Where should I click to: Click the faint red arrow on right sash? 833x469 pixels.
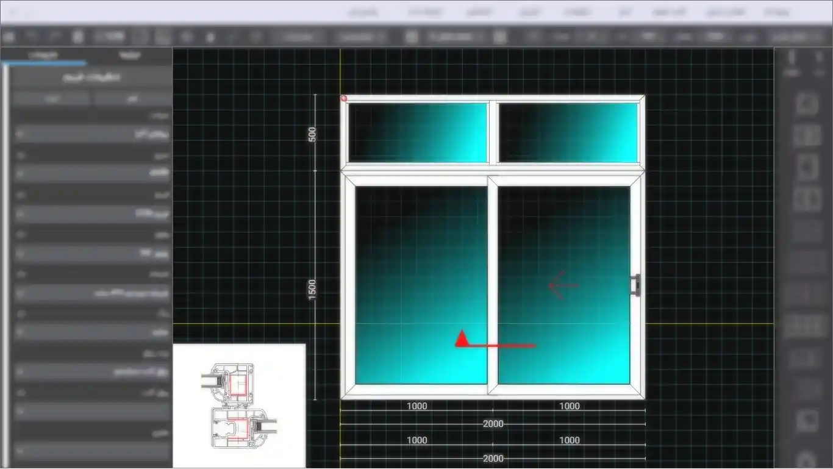pos(562,285)
